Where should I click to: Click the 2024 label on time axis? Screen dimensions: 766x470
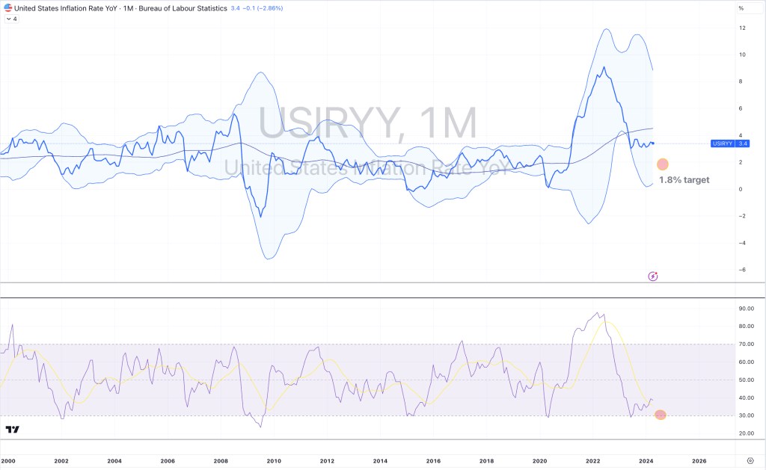(646, 461)
